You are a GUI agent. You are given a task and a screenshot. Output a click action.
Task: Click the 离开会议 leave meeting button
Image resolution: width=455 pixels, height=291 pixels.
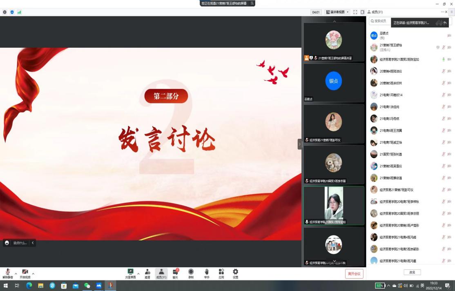[354, 273]
